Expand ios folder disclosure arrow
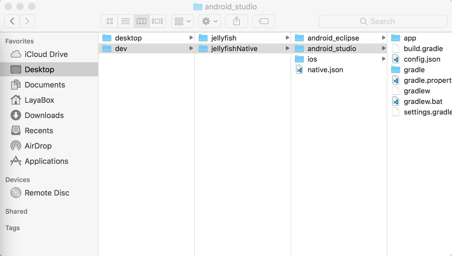 pyautogui.click(x=384, y=59)
